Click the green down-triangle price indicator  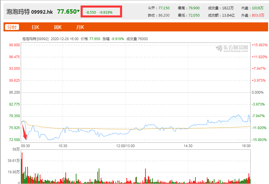(78, 11)
